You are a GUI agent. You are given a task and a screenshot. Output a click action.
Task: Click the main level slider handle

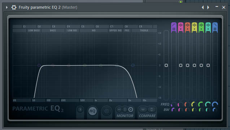[x=166, y=66]
